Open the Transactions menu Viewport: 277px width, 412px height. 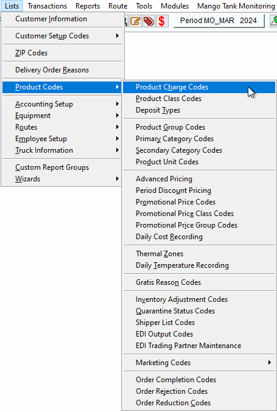[47, 5]
